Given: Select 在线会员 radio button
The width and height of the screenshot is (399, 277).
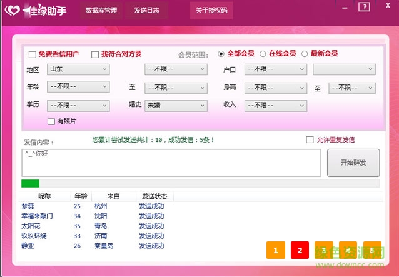Looking at the screenshot, I should point(263,54).
